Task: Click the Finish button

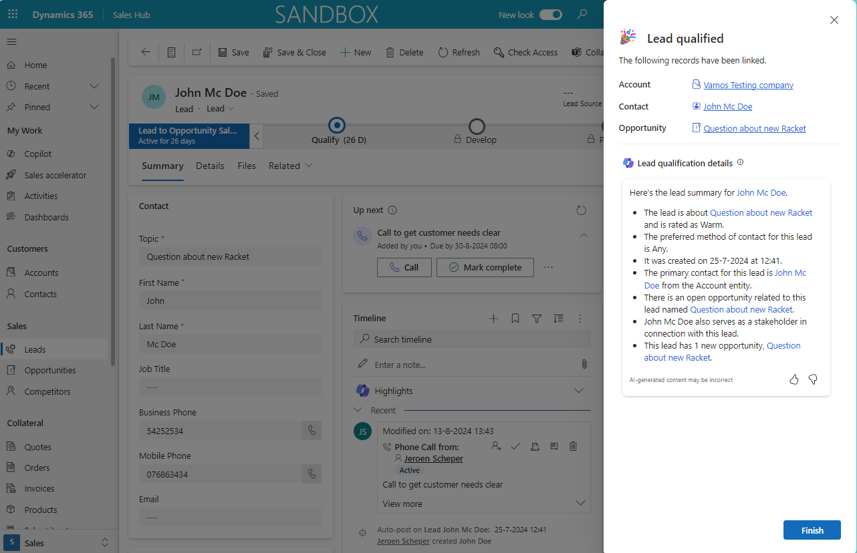Action: [812, 530]
